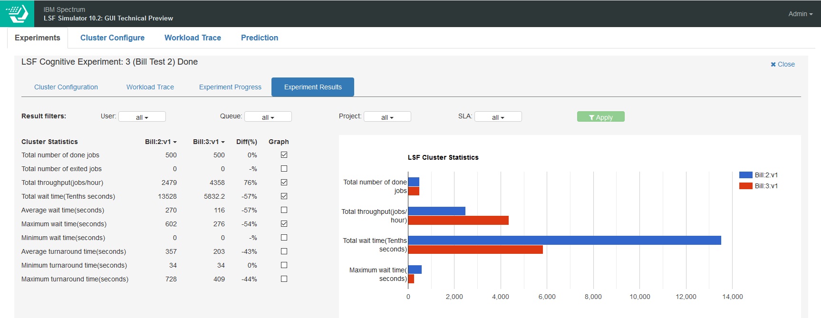This screenshot has width=821, height=318.
Task: Open the User filter dropdown
Action: click(x=142, y=117)
